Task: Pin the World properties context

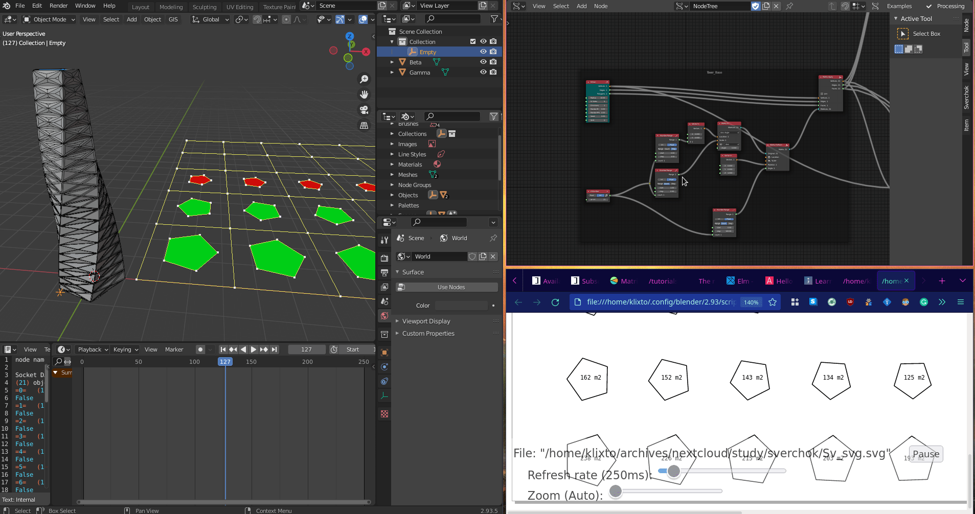Action: pos(493,238)
